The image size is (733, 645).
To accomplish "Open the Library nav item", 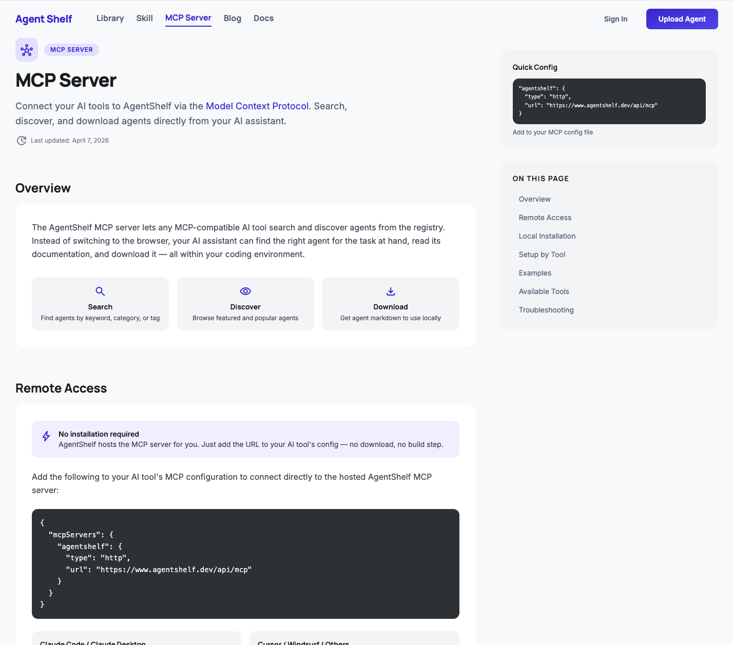I will click(110, 18).
